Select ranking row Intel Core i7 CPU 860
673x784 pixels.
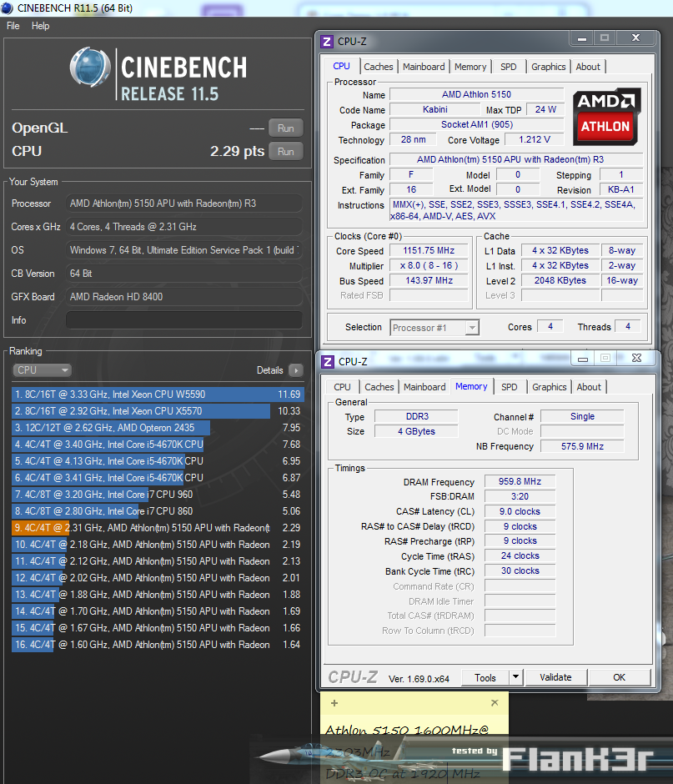(158, 511)
